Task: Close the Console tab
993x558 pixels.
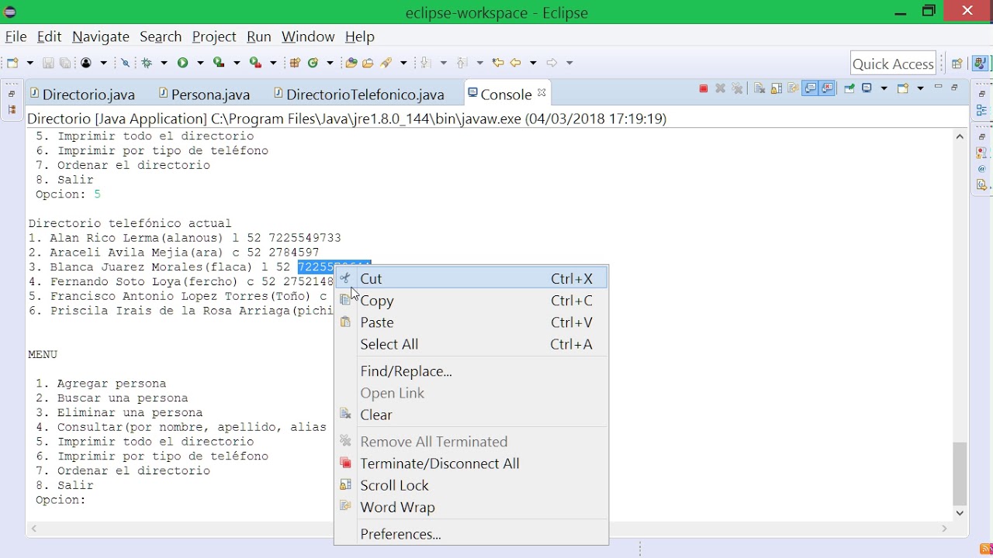Action: coord(541,93)
